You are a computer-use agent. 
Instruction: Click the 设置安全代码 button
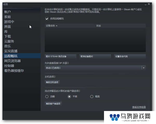[130, 56]
